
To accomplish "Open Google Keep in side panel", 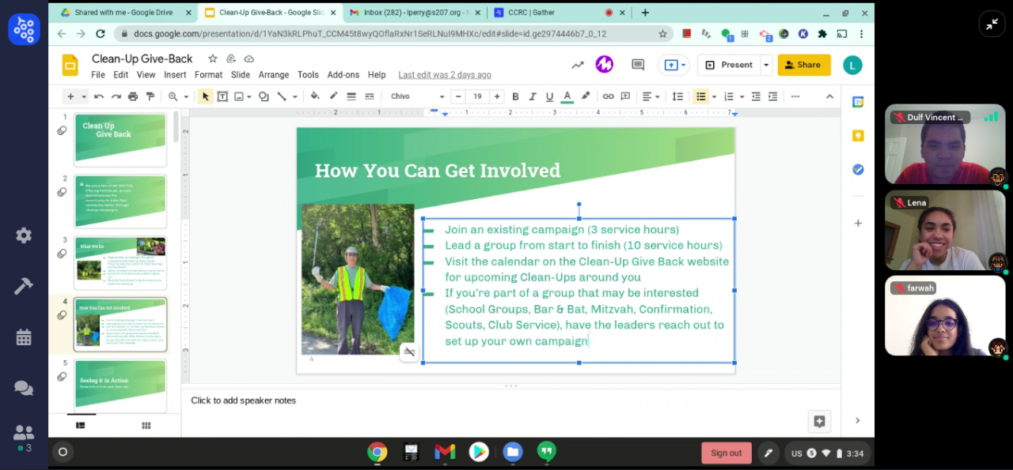I will (857, 136).
